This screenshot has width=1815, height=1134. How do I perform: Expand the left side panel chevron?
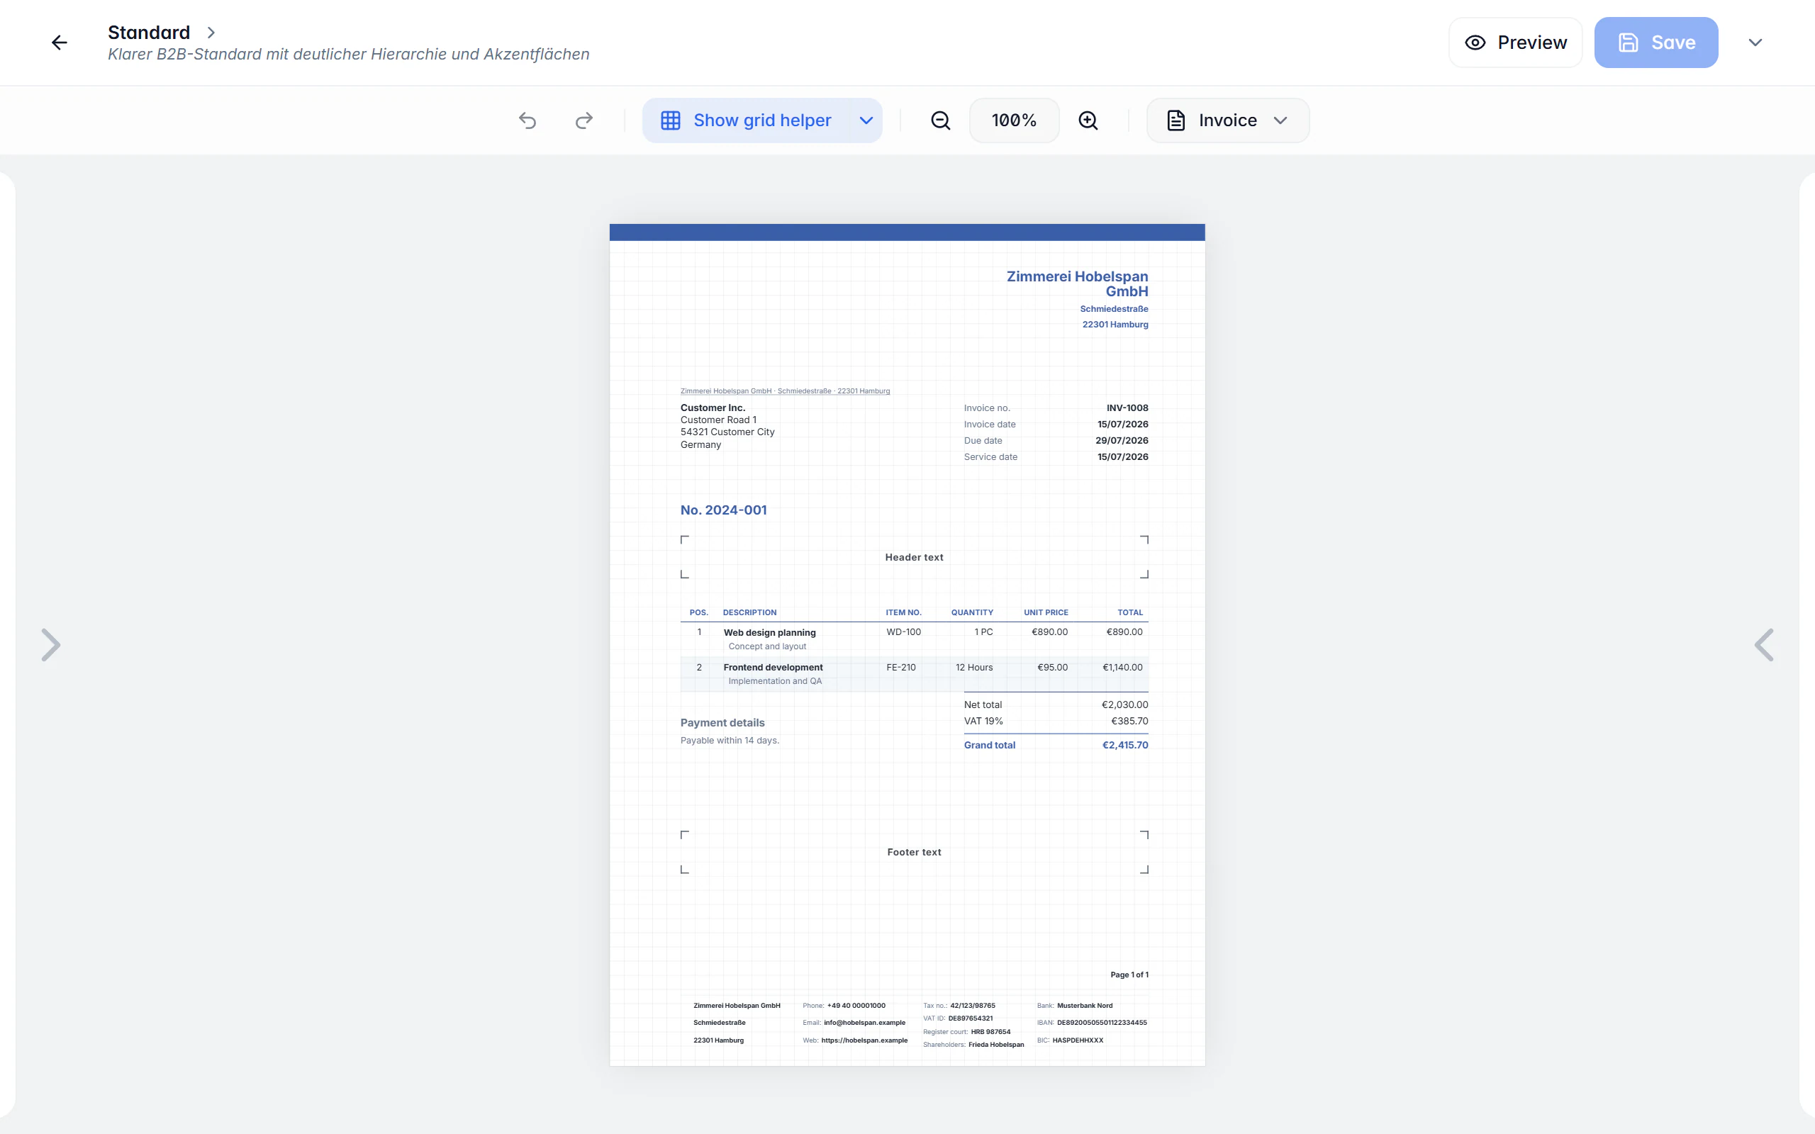coord(50,645)
